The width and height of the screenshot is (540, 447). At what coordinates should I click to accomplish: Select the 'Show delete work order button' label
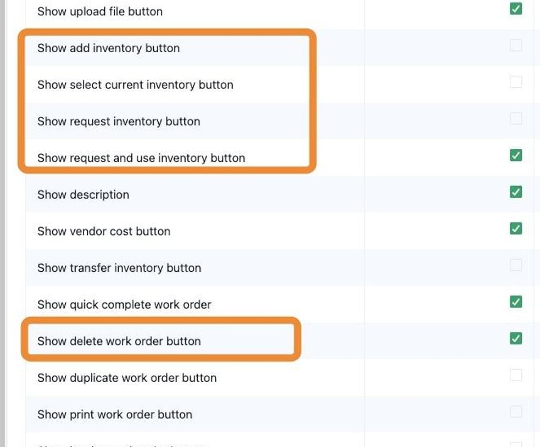[119, 341]
